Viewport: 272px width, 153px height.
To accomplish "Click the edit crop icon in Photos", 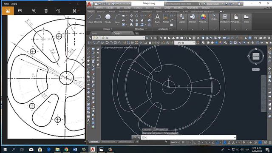I will tap(74, 11).
